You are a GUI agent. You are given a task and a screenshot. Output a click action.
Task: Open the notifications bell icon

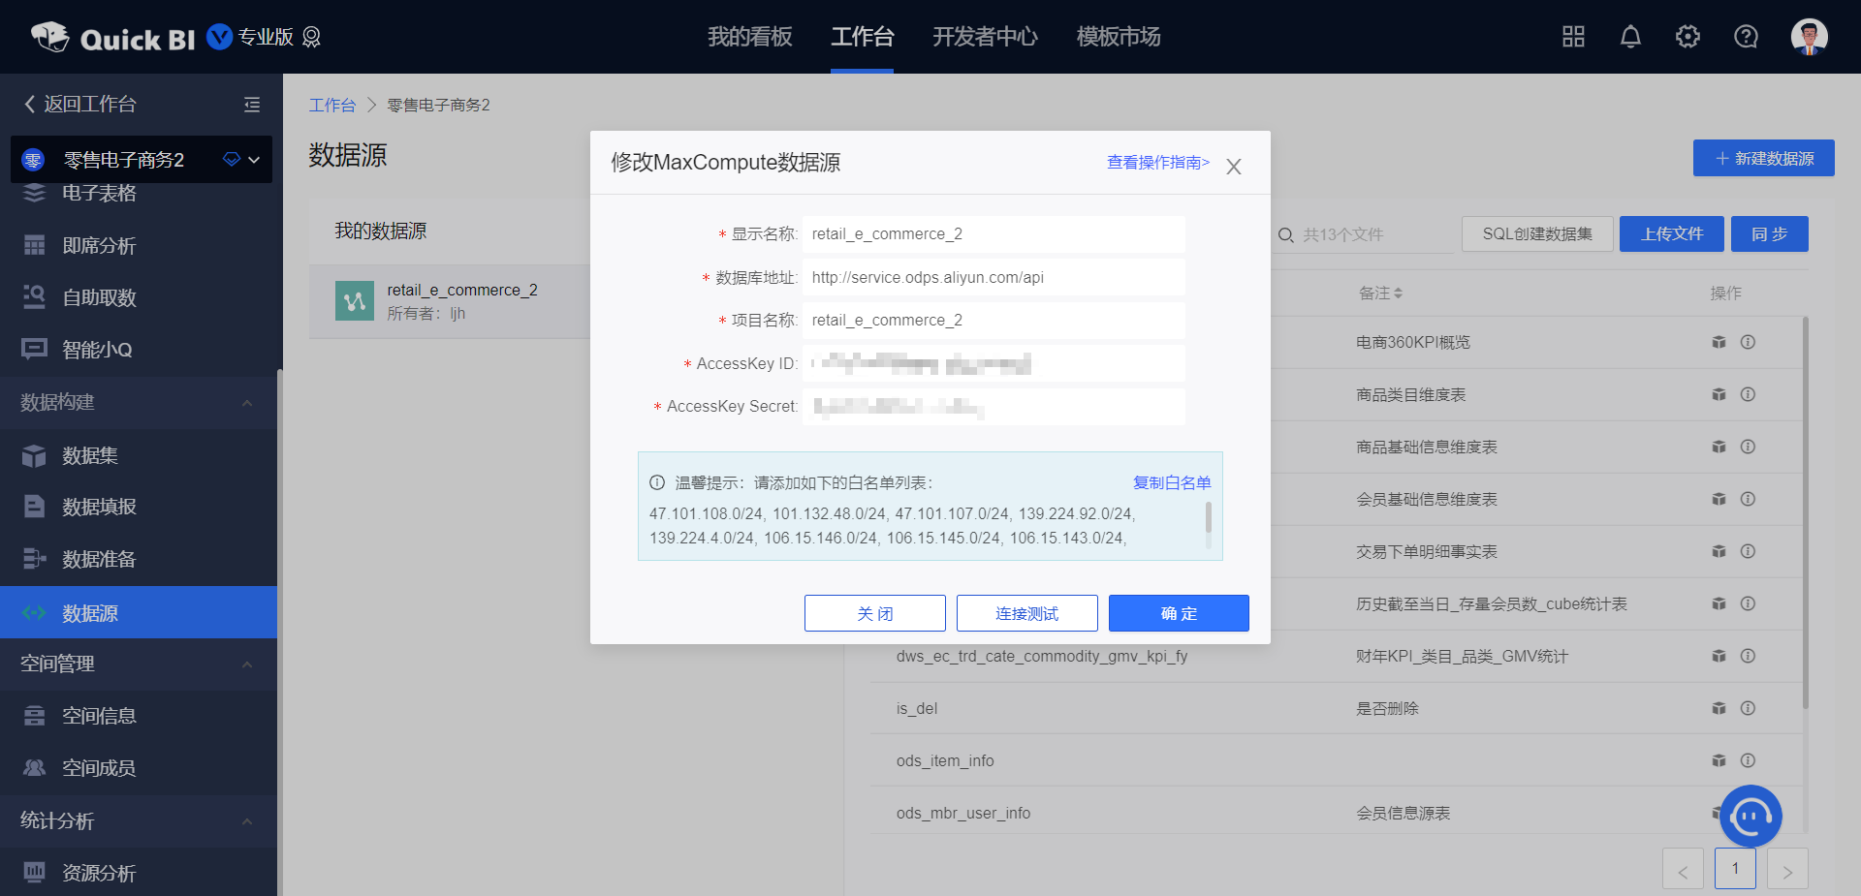click(x=1629, y=36)
